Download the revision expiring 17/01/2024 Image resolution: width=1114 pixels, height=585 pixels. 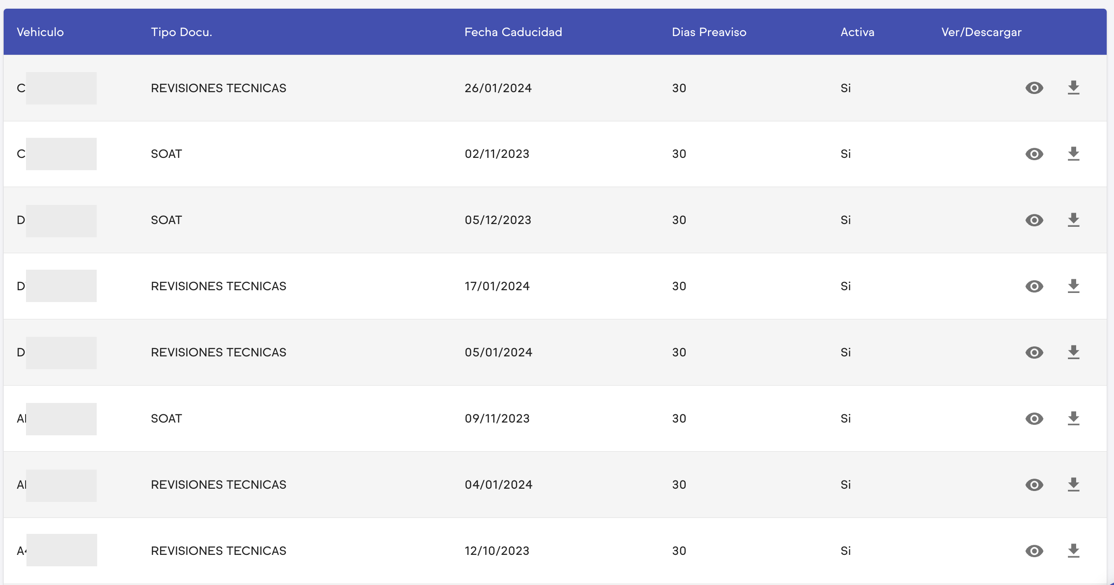[x=1073, y=286]
